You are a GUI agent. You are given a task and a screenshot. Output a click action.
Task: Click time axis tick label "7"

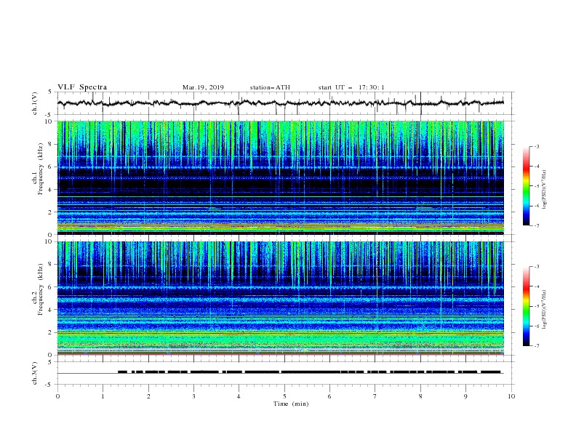tap(375, 396)
